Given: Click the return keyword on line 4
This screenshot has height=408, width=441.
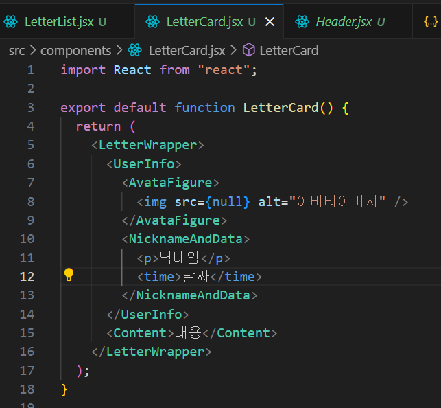Looking at the screenshot, I should point(99,126).
